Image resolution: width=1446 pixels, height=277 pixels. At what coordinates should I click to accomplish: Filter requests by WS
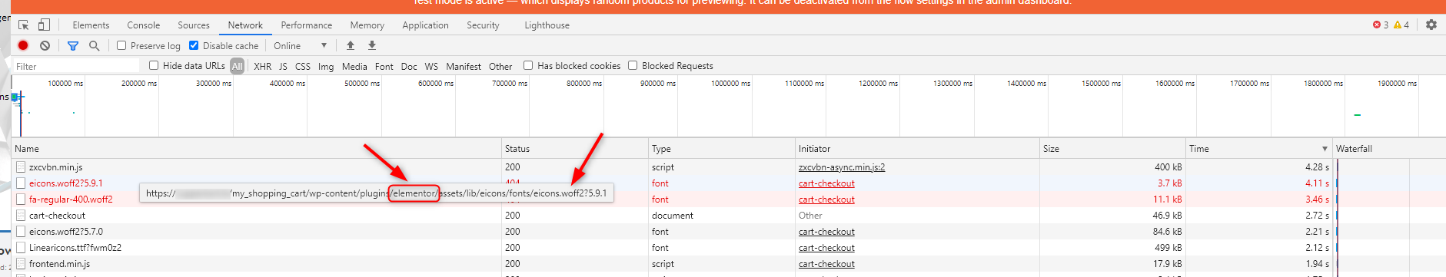point(431,67)
